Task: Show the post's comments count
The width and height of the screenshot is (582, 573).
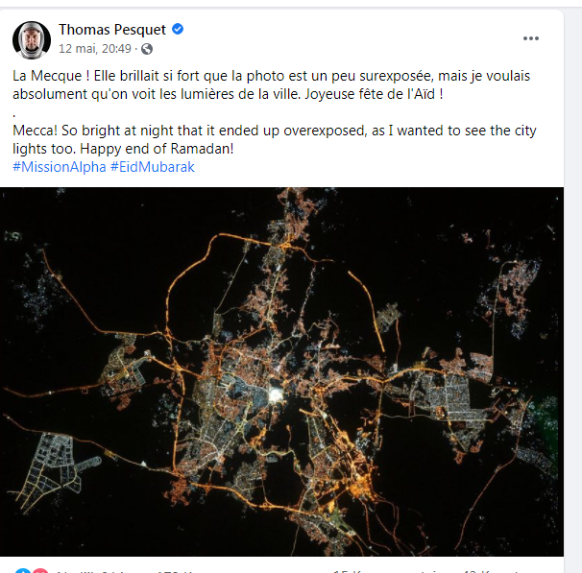Action: pyautogui.click(x=384, y=570)
